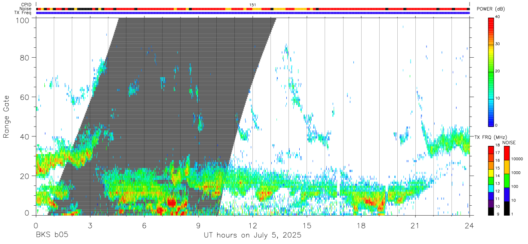The height and width of the screenshot is (244, 528).
Task: Click NOISE colorbar tick label 100
Action: 515,186
